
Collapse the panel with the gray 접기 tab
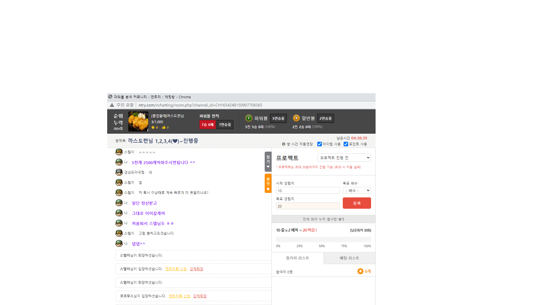tap(268, 162)
